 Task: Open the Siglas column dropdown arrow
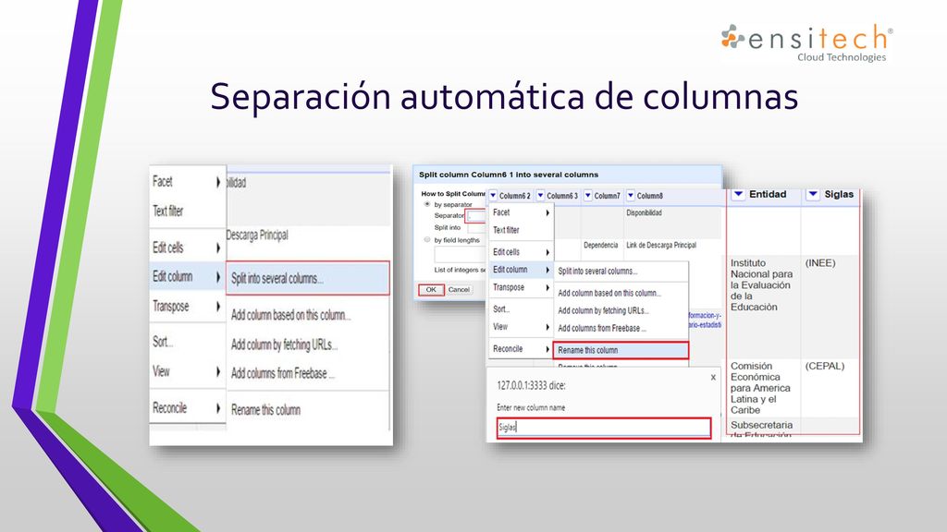813,194
